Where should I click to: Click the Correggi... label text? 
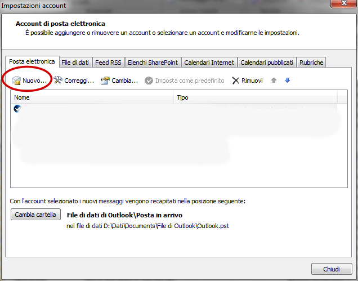(79, 81)
